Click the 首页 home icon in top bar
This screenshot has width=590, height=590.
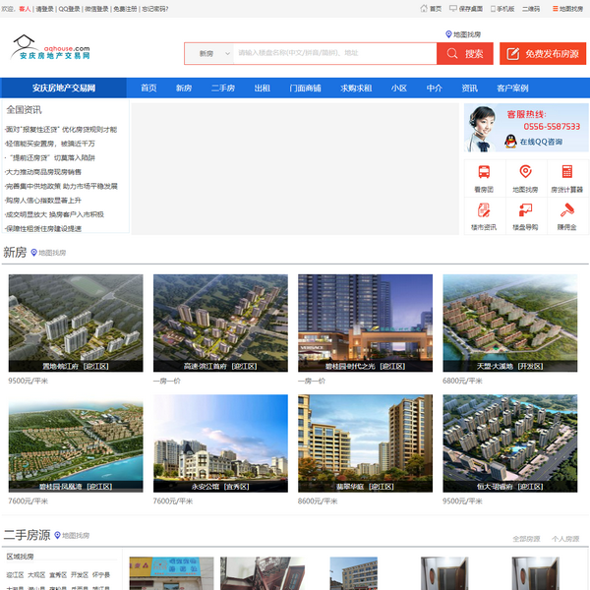click(424, 8)
